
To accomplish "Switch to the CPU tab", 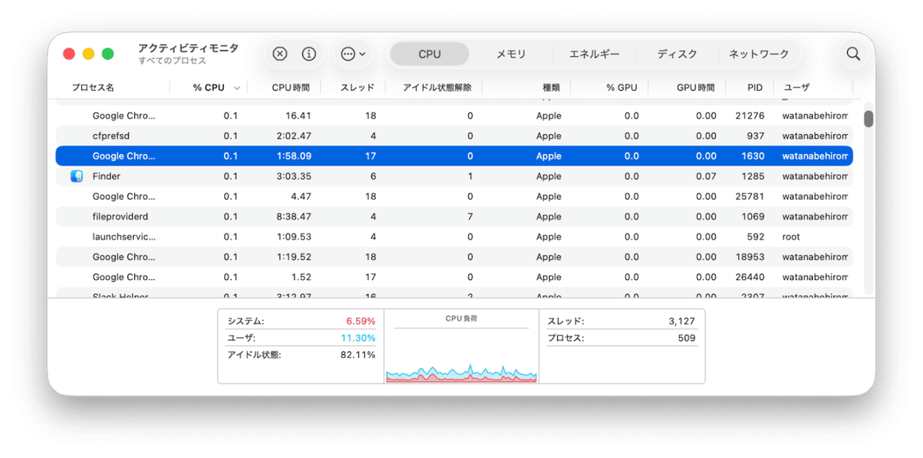I will click(430, 54).
